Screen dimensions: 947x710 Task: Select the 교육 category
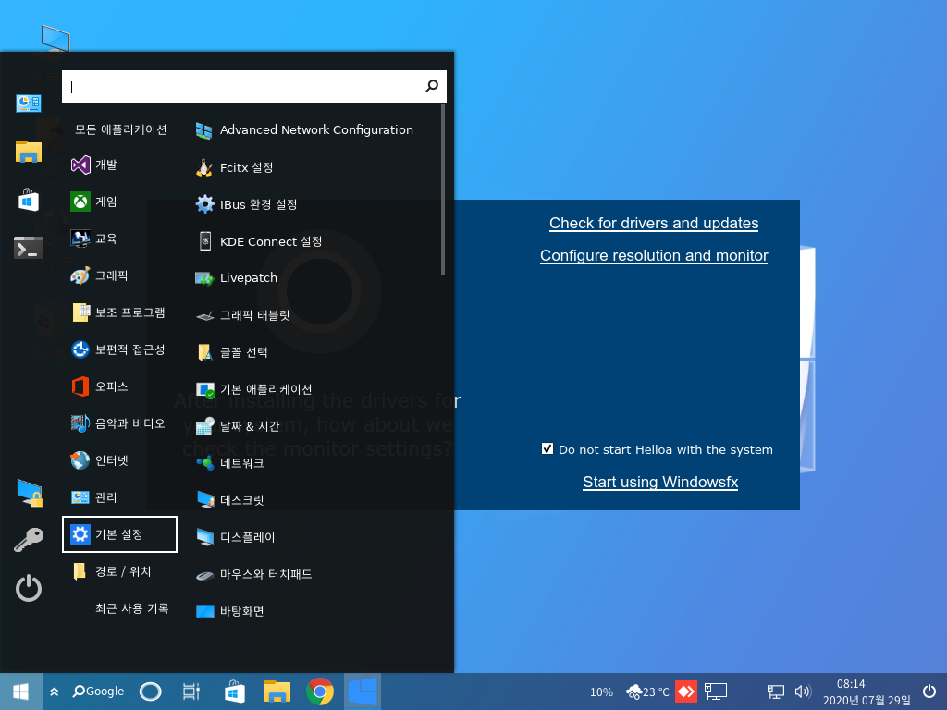(94, 239)
